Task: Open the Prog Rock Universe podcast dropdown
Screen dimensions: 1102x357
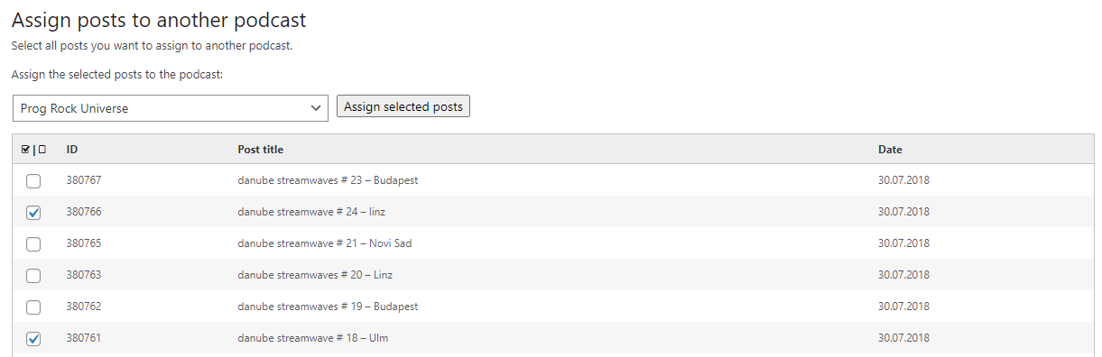Action: (171, 108)
